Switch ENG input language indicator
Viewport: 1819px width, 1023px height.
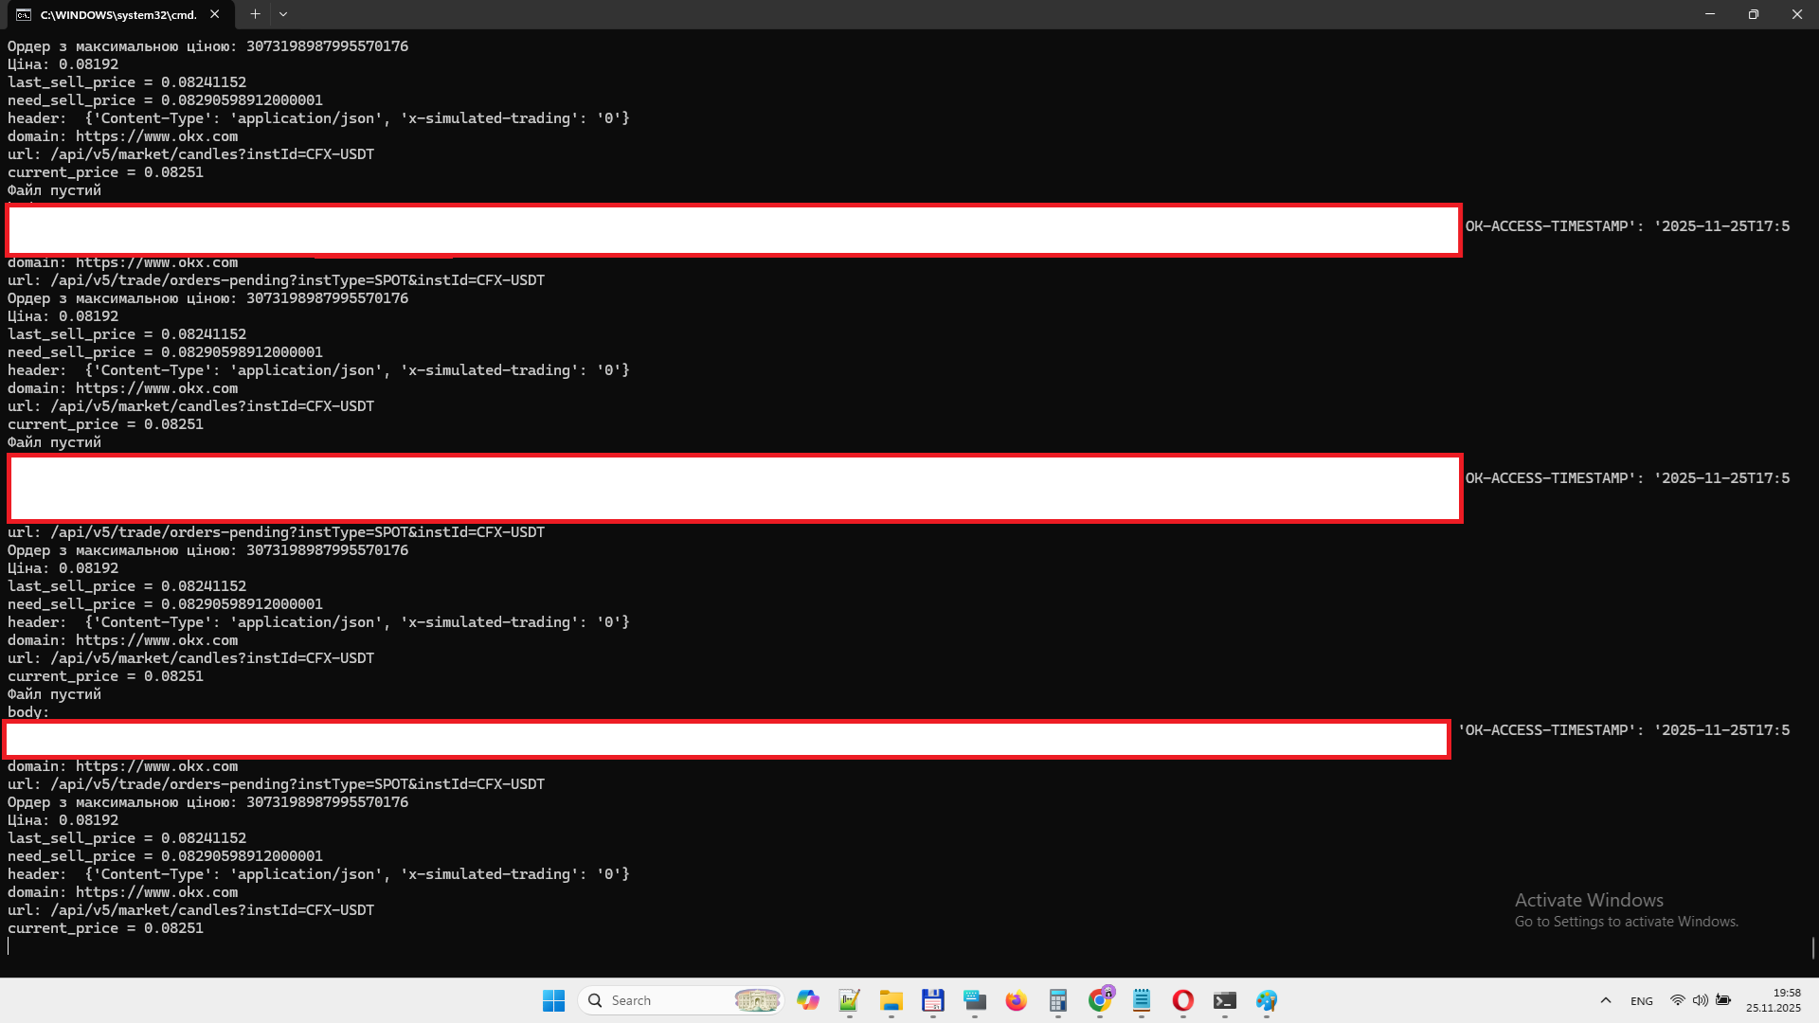click(x=1641, y=1000)
